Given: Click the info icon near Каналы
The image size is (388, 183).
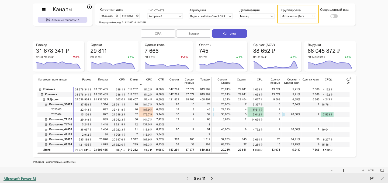Looking at the screenshot, I should pos(89,7).
